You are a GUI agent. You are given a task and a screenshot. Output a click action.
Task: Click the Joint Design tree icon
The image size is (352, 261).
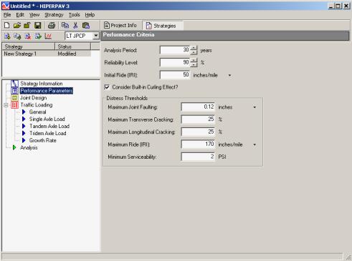tap(14, 98)
